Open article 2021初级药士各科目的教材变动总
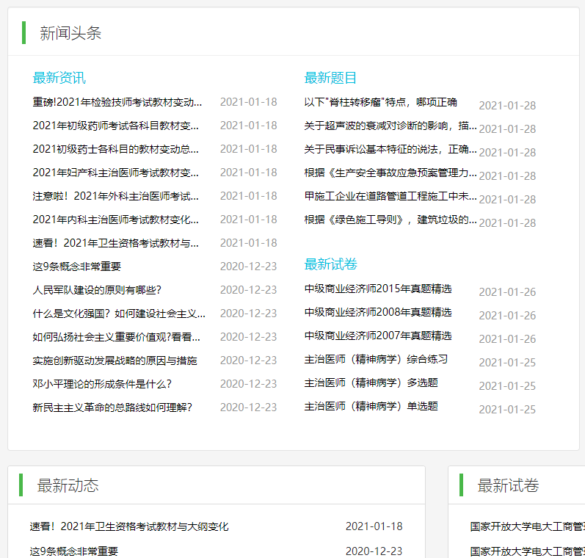This screenshot has height=558, width=585. (116, 149)
